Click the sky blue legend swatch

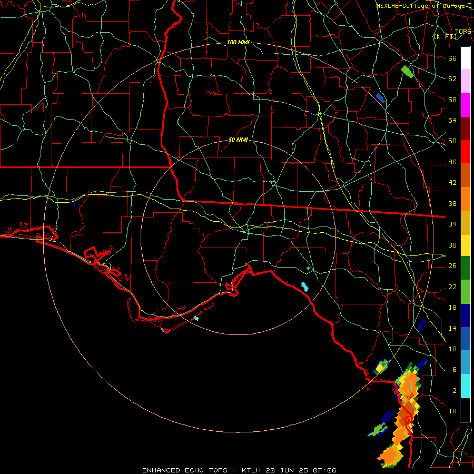pyautogui.click(x=465, y=362)
